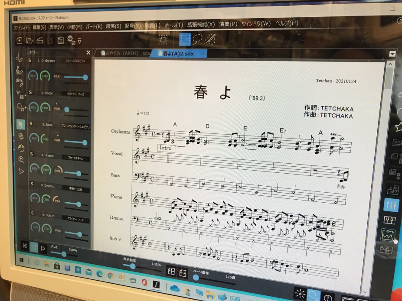Select the eraser delete tool
Viewport: 402px width, 301px height.
click(21, 136)
